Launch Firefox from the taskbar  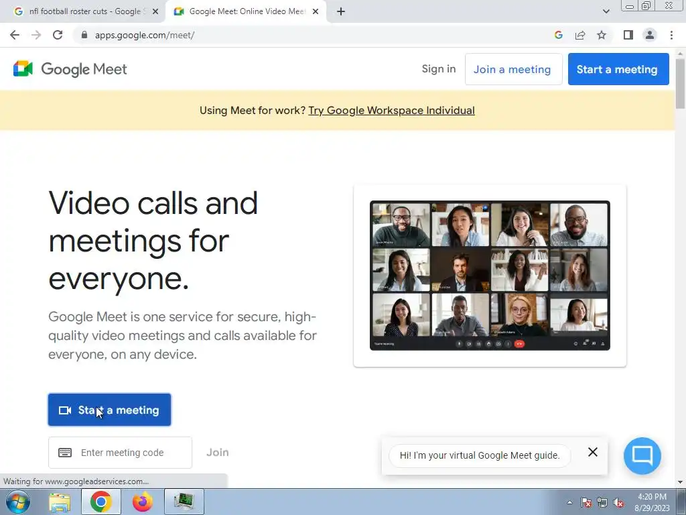pyautogui.click(x=143, y=502)
